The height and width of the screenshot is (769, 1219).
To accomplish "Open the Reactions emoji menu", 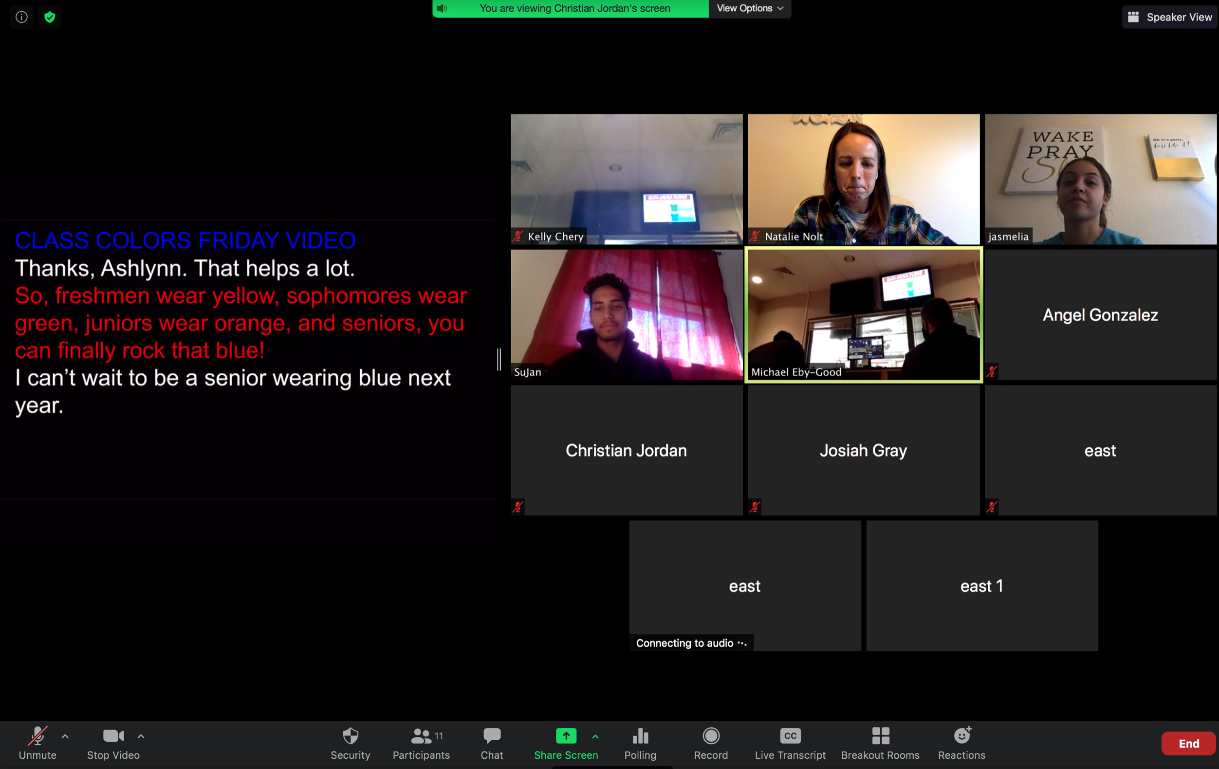I will tap(961, 743).
